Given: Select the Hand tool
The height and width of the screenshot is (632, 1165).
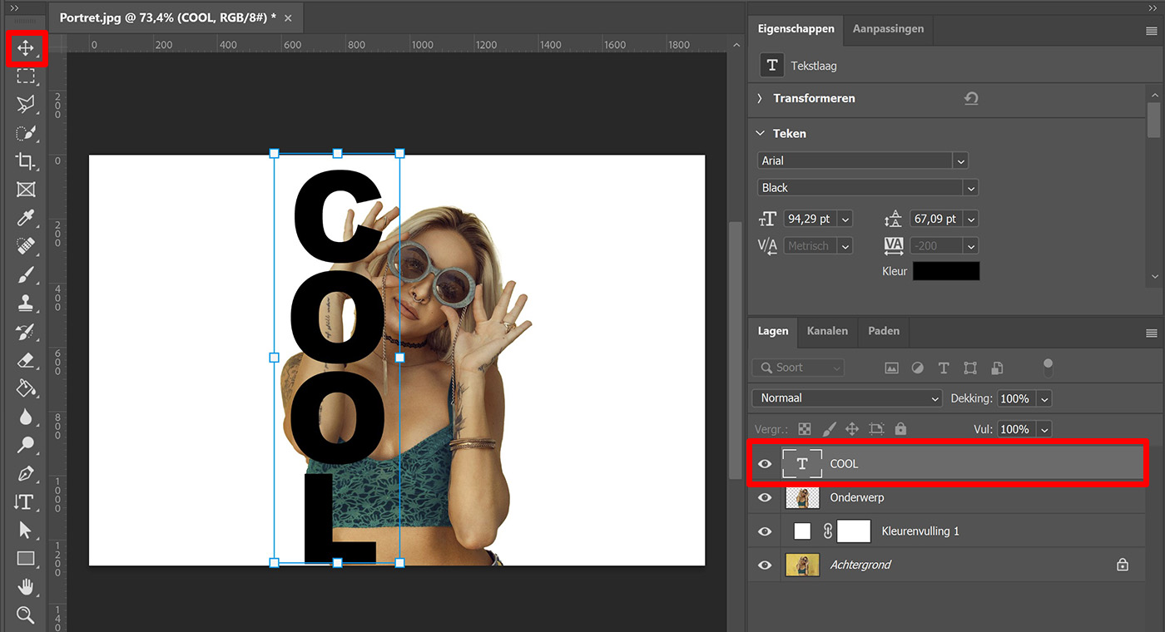Looking at the screenshot, I should pos(26,587).
